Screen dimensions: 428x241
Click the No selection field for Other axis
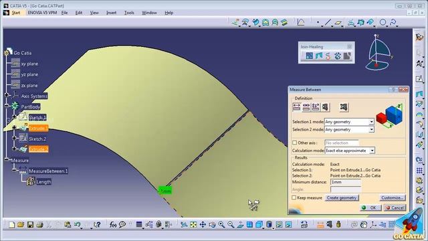(x=342, y=143)
